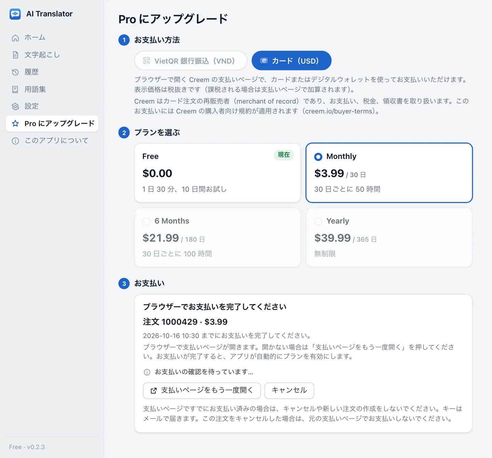Image resolution: width=492 pixels, height=458 pixels.
Task: Click the external link icon in reopen button
Action: pos(154,390)
